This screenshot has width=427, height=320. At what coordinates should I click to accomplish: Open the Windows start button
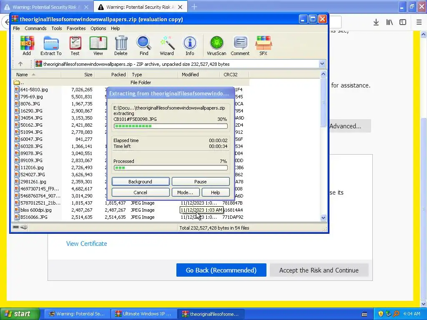tap(20, 314)
